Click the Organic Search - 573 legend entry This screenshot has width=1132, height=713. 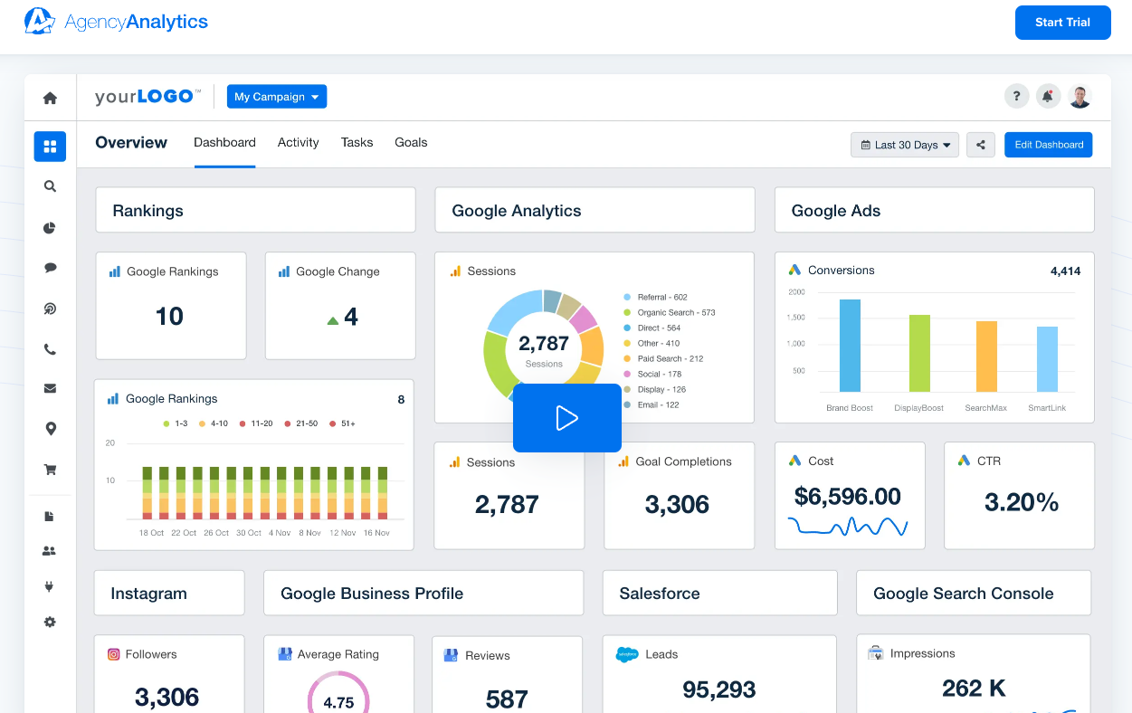[x=670, y=312]
